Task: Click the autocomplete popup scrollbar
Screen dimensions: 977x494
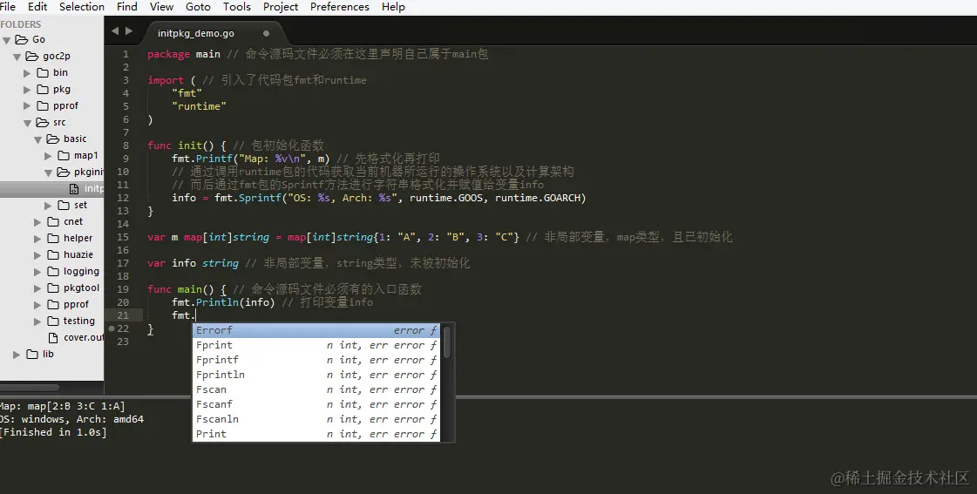Action: tap(447, 342)
